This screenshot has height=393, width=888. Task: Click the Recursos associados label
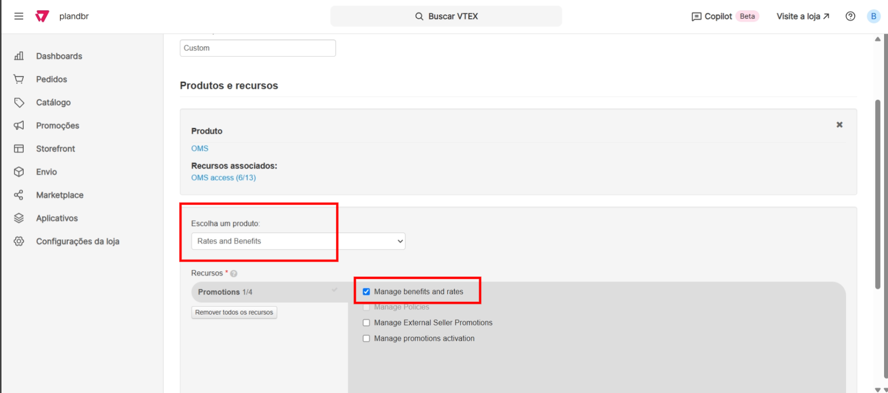click(234, 166)
